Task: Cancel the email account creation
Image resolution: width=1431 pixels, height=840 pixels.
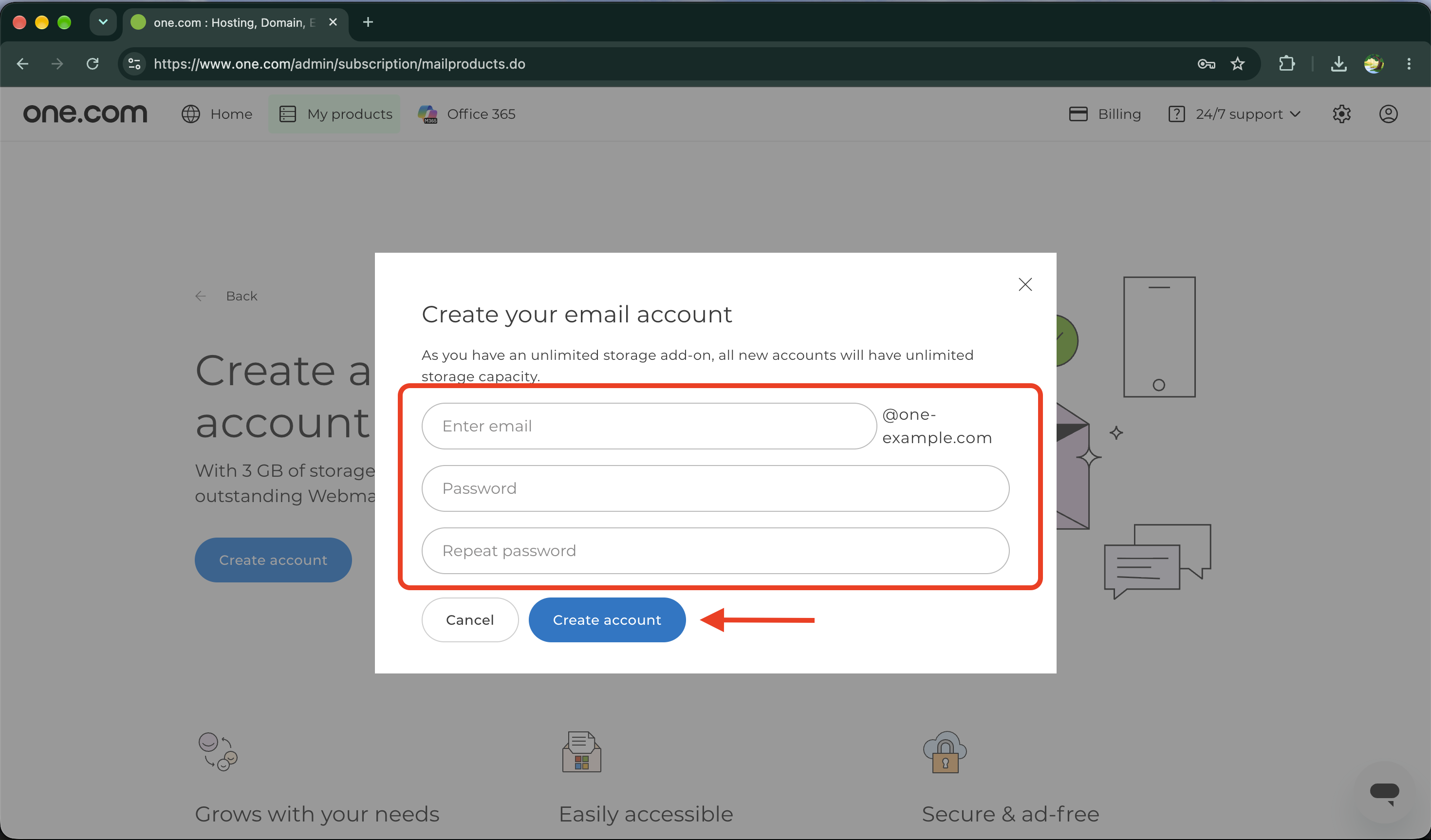Action: pyautogui.click(x=470, y=620)
